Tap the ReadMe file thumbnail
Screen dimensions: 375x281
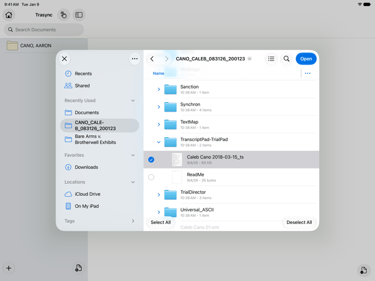[x=177, y=177]
